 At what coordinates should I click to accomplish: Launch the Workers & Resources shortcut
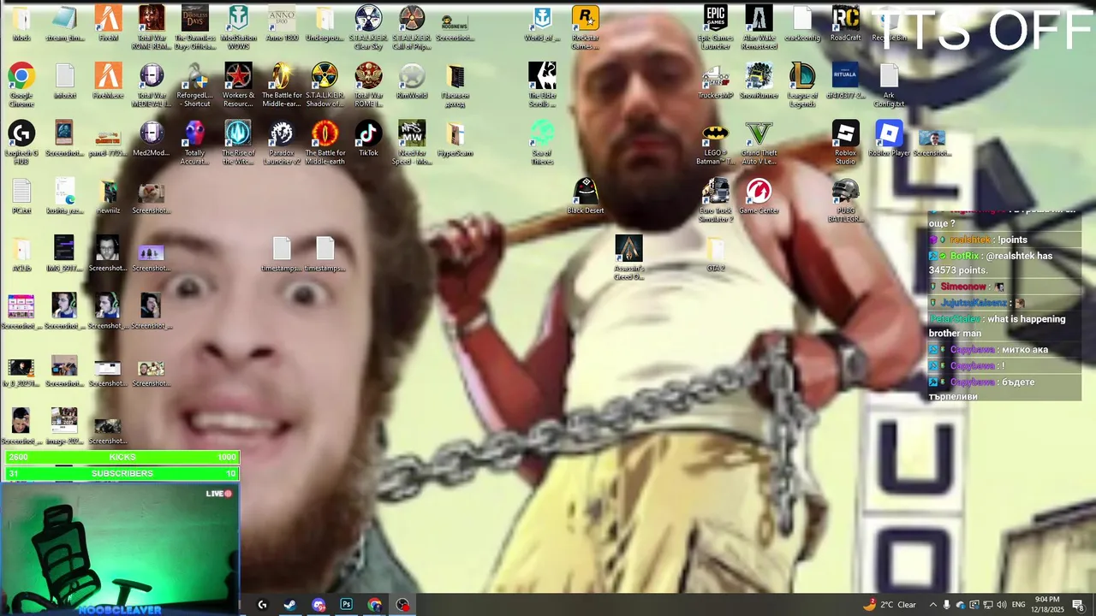click(x=238, y=86)
